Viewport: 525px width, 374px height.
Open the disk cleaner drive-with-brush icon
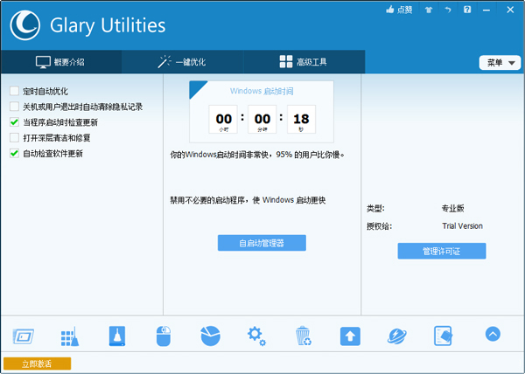pos(117,336)
